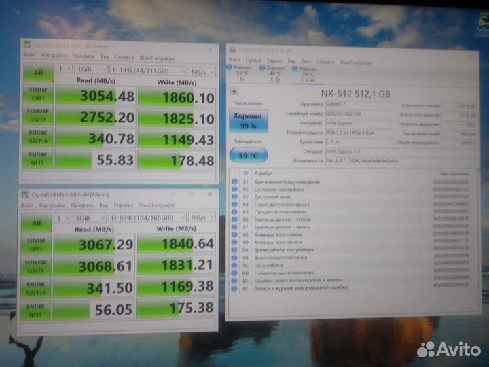Click the previous disk arrow in CrystalDiskInfo
Image resolution: width=489 pixels, height=367 pixels.
click(234, 91)
